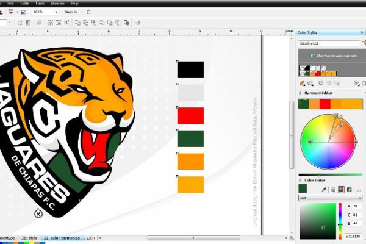This screenshot has height=244, width=366.
Task: Click the delete trash icon in Color Styles
Action: pyautogui.click(x=364, y=83)
